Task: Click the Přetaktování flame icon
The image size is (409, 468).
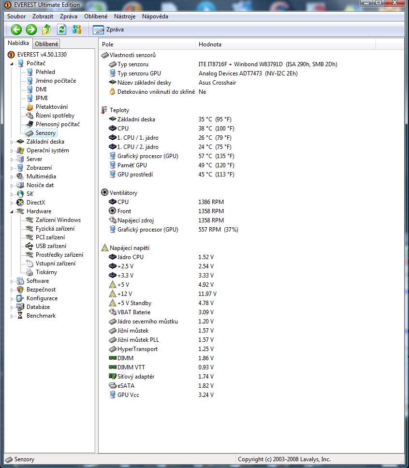Action: tap(29, 107)
